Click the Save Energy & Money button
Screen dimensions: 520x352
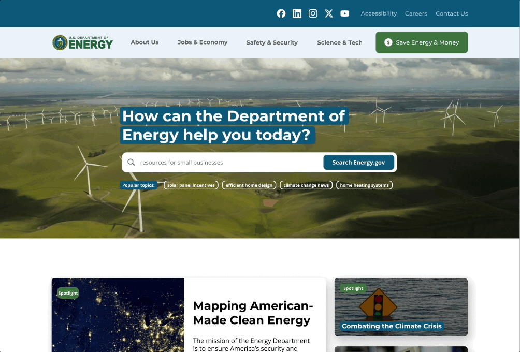[422, 42]
